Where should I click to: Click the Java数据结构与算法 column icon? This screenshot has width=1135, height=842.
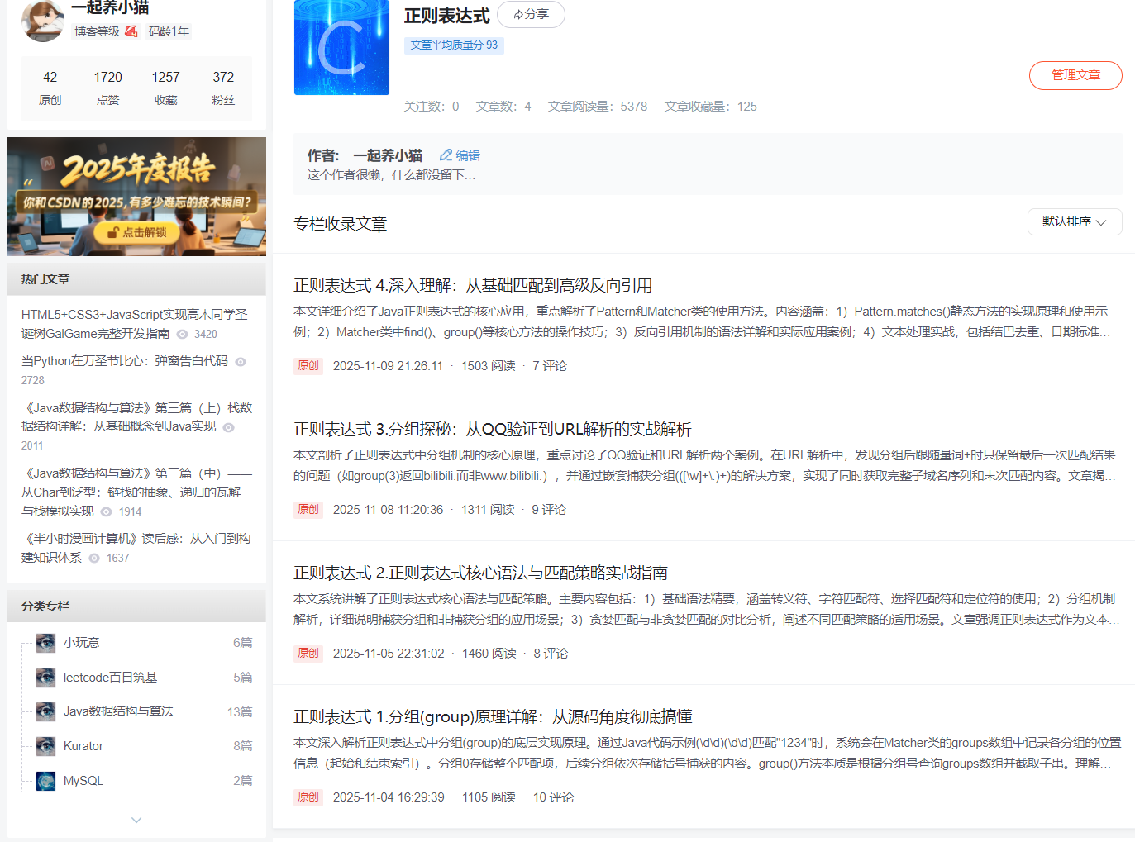[x=45, y=711]
